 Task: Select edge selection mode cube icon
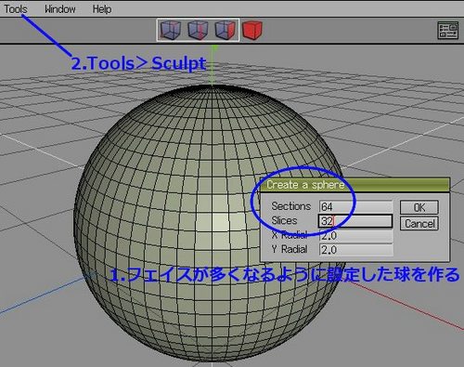click(x=198, y=30)
